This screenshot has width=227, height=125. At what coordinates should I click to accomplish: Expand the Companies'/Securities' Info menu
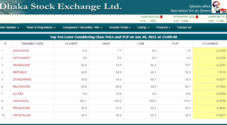tap(83, 27)
